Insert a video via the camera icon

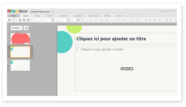[127, 69]
